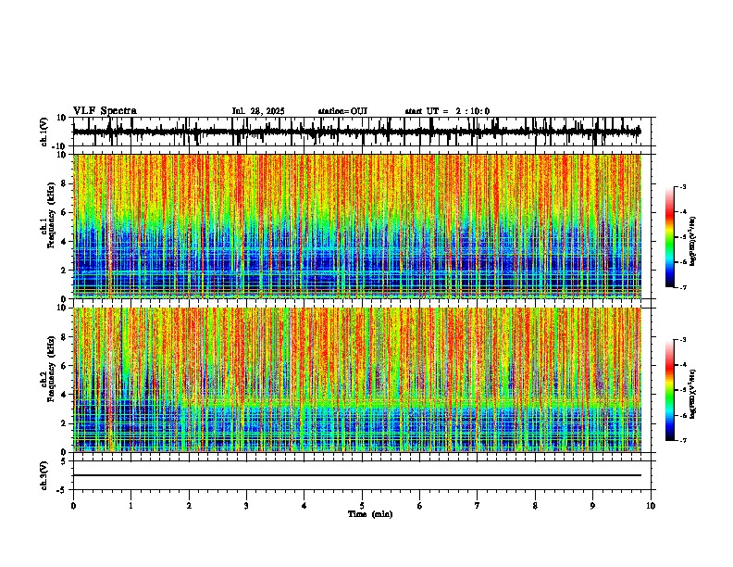Click the ch.3 panel "-5" volt tick label

pos(62,490)
